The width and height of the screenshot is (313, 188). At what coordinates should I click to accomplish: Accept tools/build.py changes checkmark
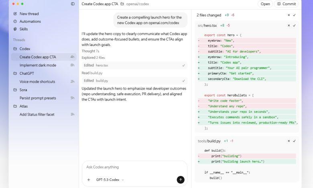click(294, 141)
